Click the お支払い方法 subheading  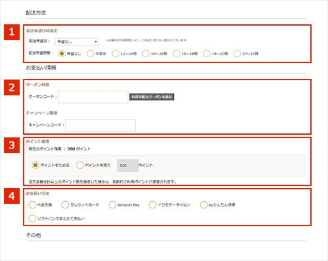point(37,193)
